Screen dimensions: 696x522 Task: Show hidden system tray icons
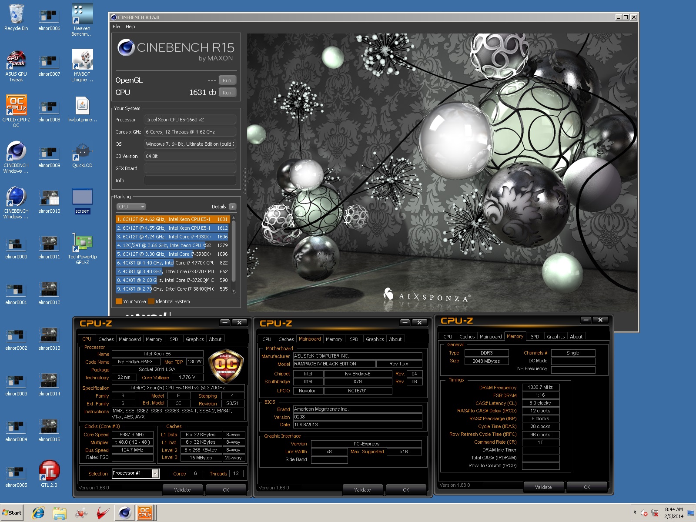635,512
